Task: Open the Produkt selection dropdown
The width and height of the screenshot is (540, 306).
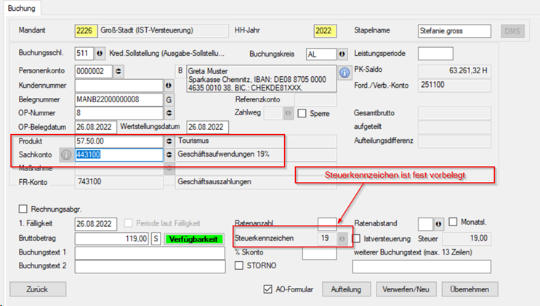Action: pyautogui.click(x=169, y=141)
